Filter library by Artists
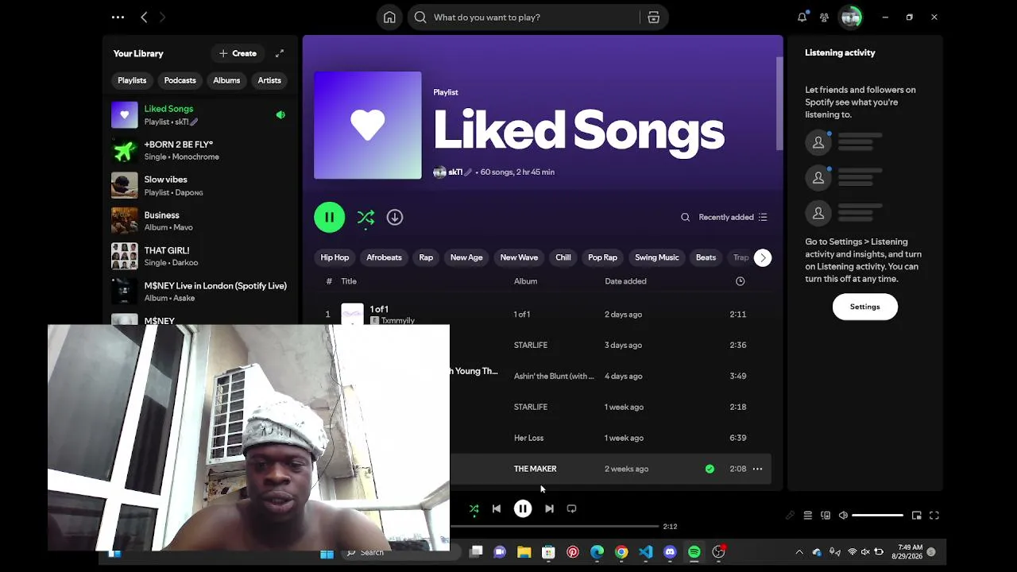 point(269,80)
